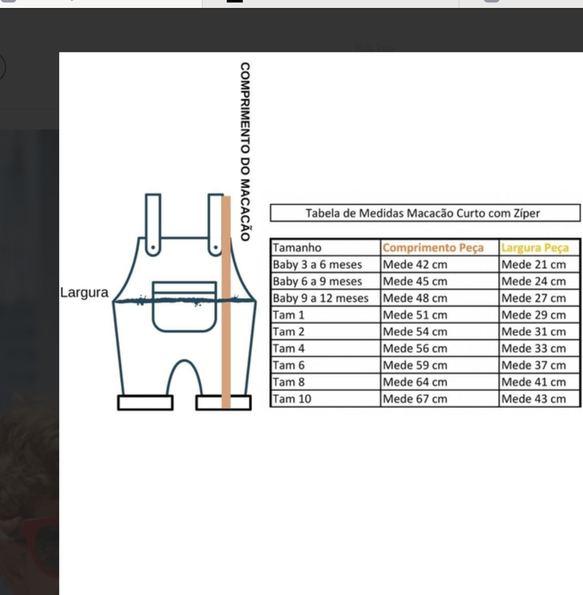The image size is (583, 595).
Task: Click the 'Largura' label beside the drawing
Action: 84,293
